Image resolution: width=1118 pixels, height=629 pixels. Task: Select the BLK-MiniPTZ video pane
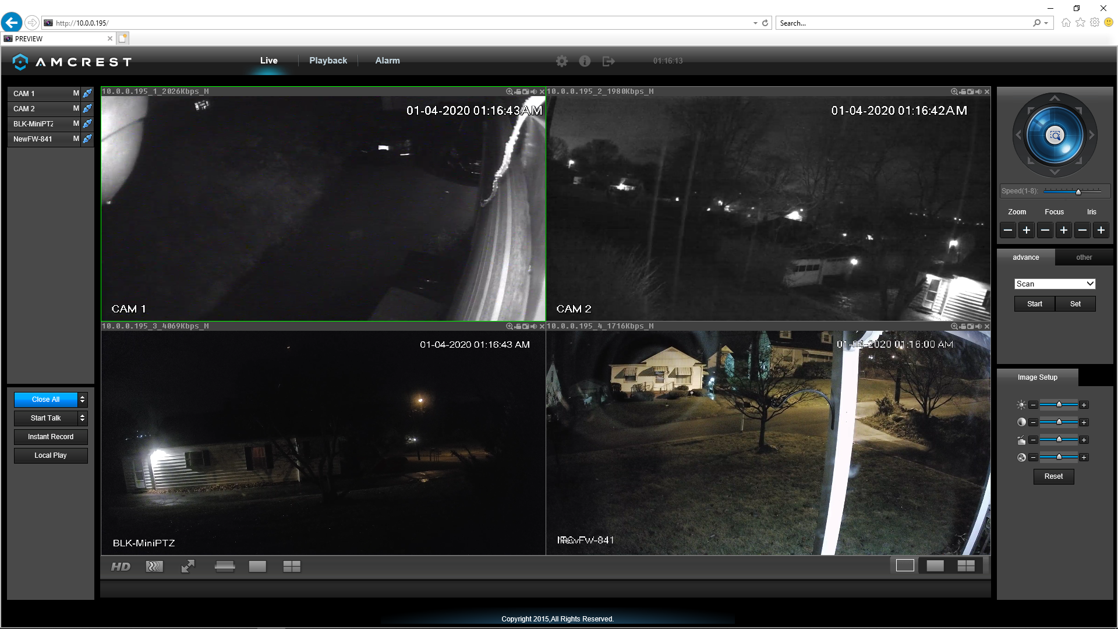323,443
